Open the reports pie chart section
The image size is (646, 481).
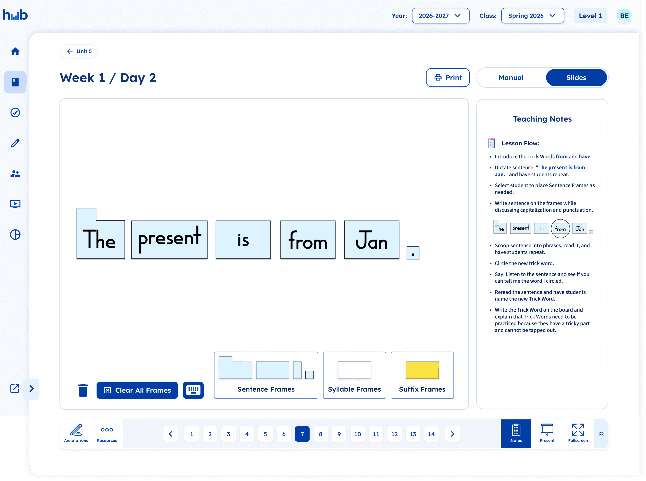point(15,234)
